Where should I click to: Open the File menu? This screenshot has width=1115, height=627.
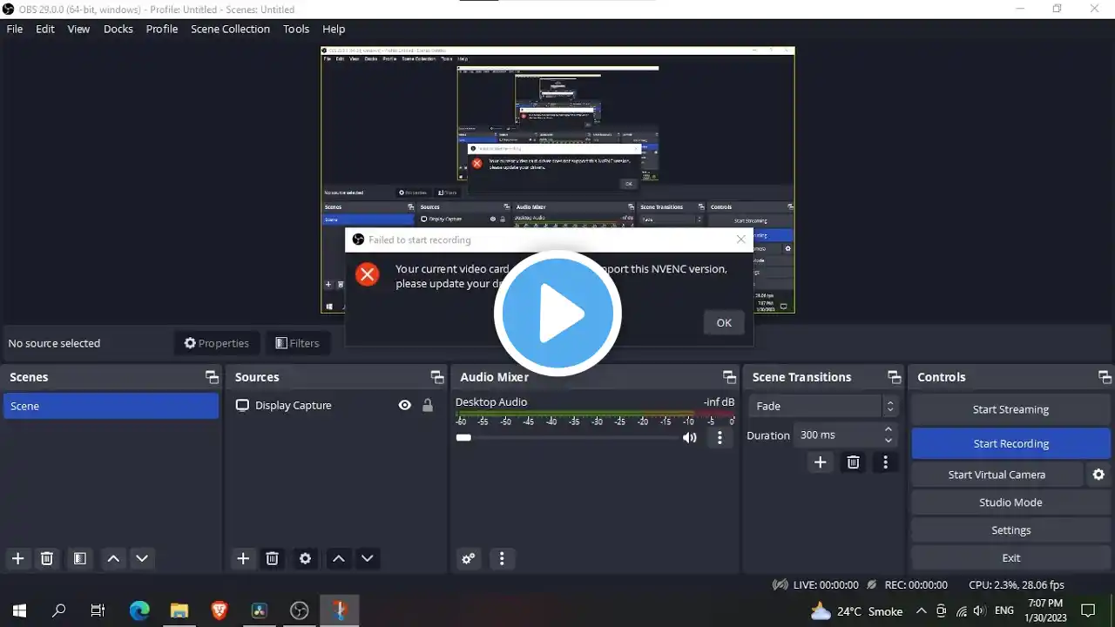[x=15, y=29]
